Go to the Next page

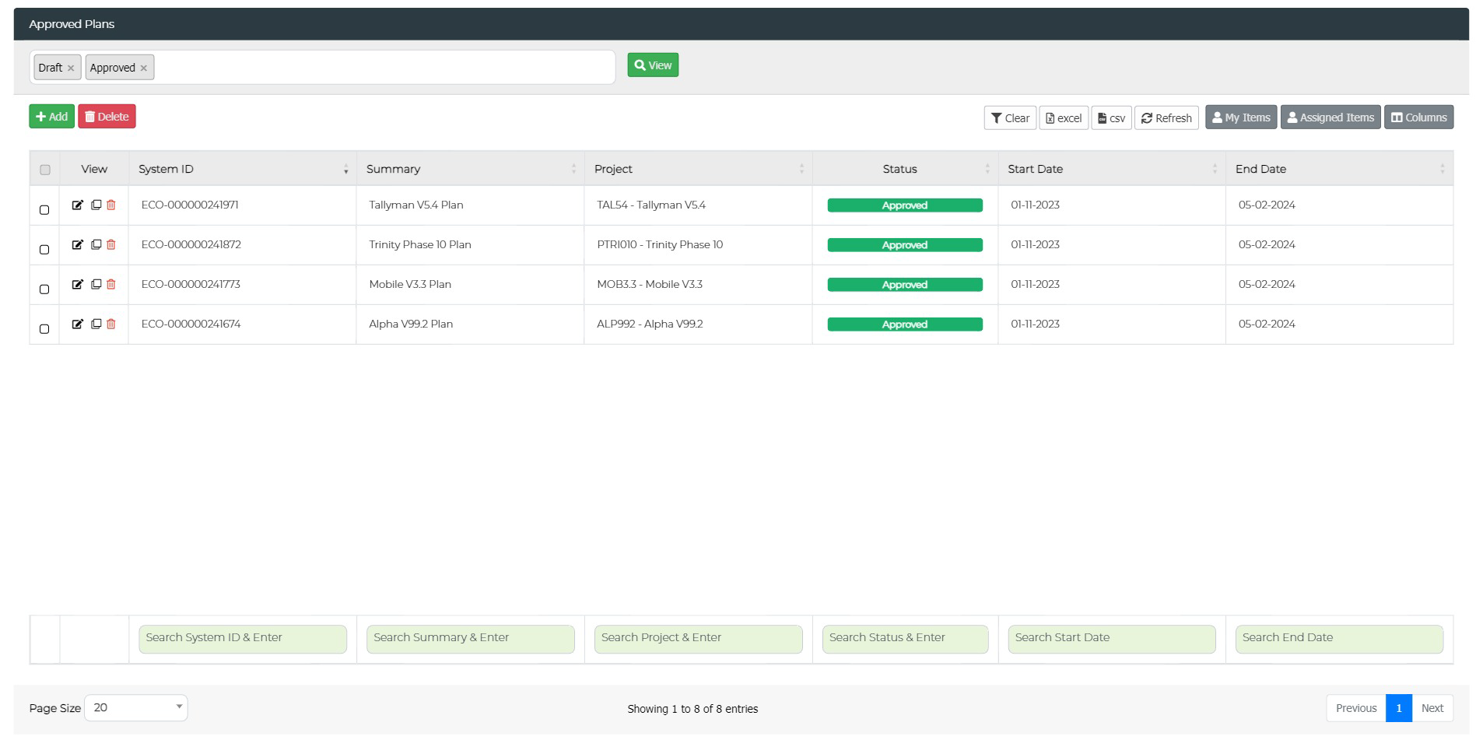(x=1432, y=708)
